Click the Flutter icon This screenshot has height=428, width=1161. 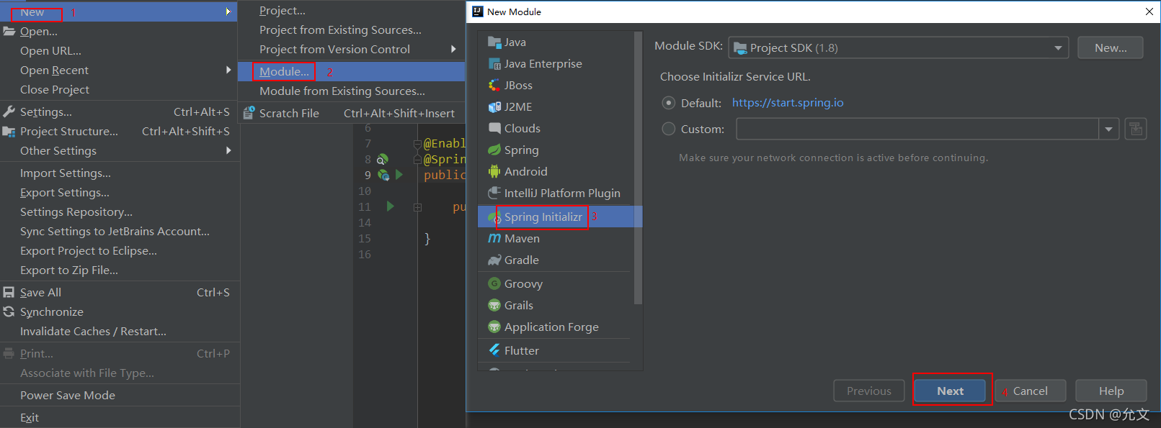pyautogui.click(x=494, y=350)
